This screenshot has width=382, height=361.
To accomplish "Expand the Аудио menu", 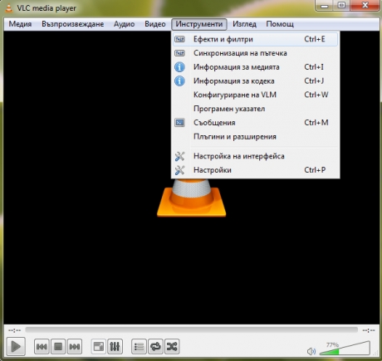I will pos(124,24).
